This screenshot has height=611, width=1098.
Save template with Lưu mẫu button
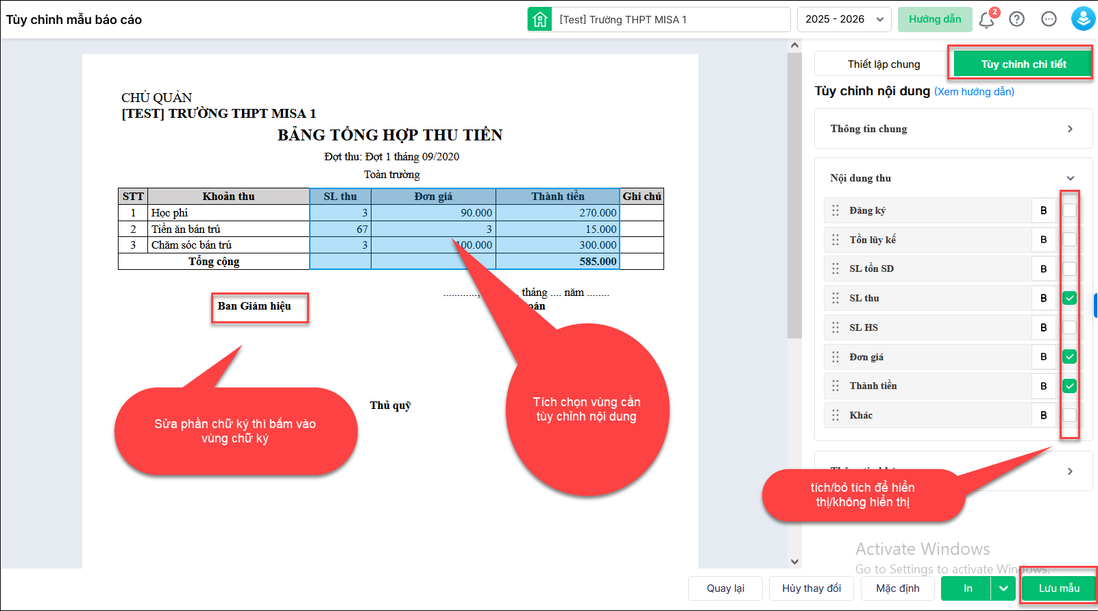tap(1059, 588)
